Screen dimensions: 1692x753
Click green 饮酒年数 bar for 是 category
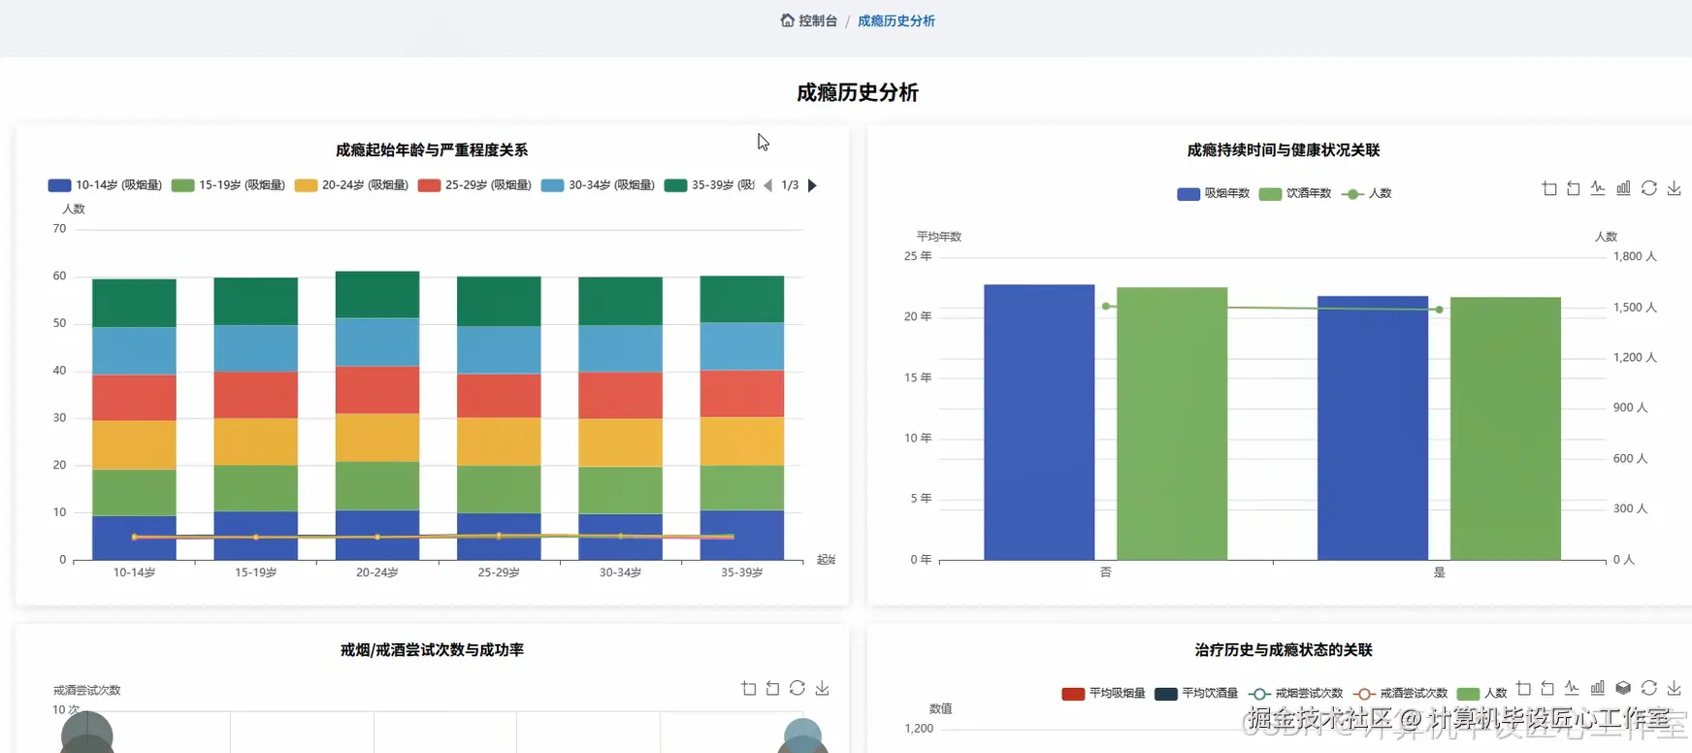tap(1506, 428)
